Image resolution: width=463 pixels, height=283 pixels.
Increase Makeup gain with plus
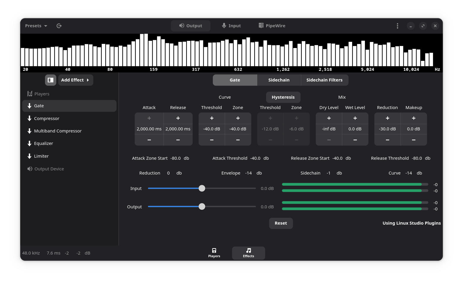[x=414, y=118]
